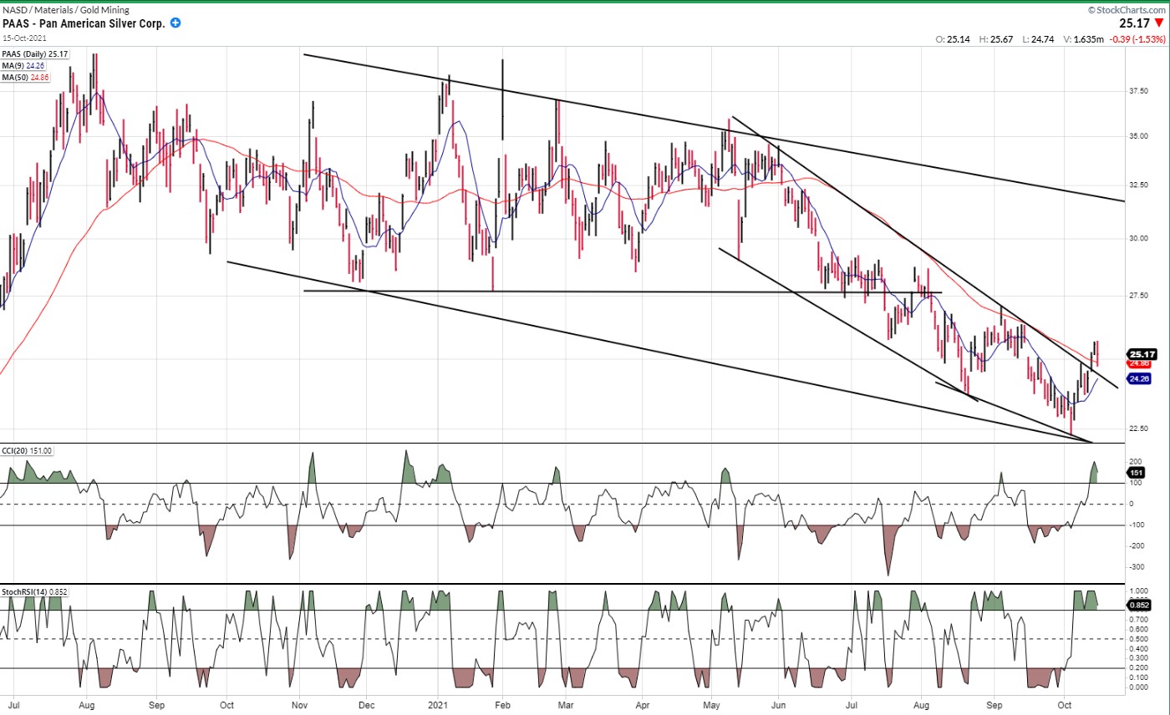Click the Oct label at far right of time axis
The height and width of the screenshot is (715, 1170).
1064,706
